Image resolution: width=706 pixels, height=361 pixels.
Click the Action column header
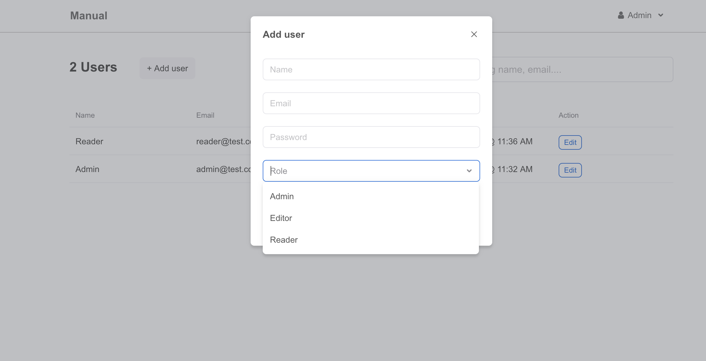(x=568, y=115)
